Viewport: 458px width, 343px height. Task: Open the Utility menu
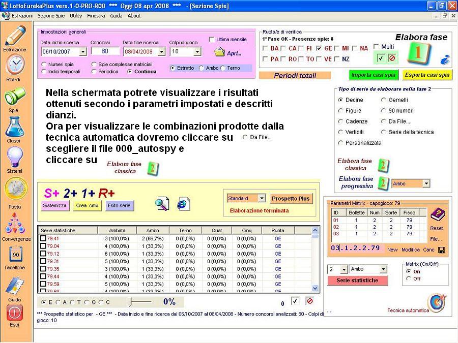[x=76, y=16]
